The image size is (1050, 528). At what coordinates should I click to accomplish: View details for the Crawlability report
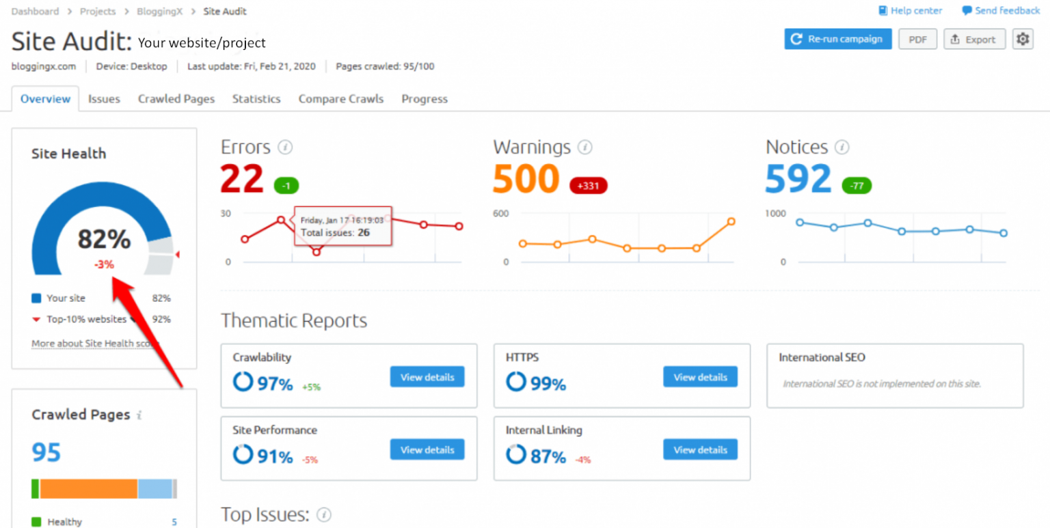[427, 376]
